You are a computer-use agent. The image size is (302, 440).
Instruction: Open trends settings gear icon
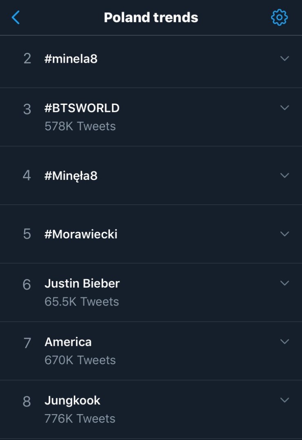pos(279,18)
